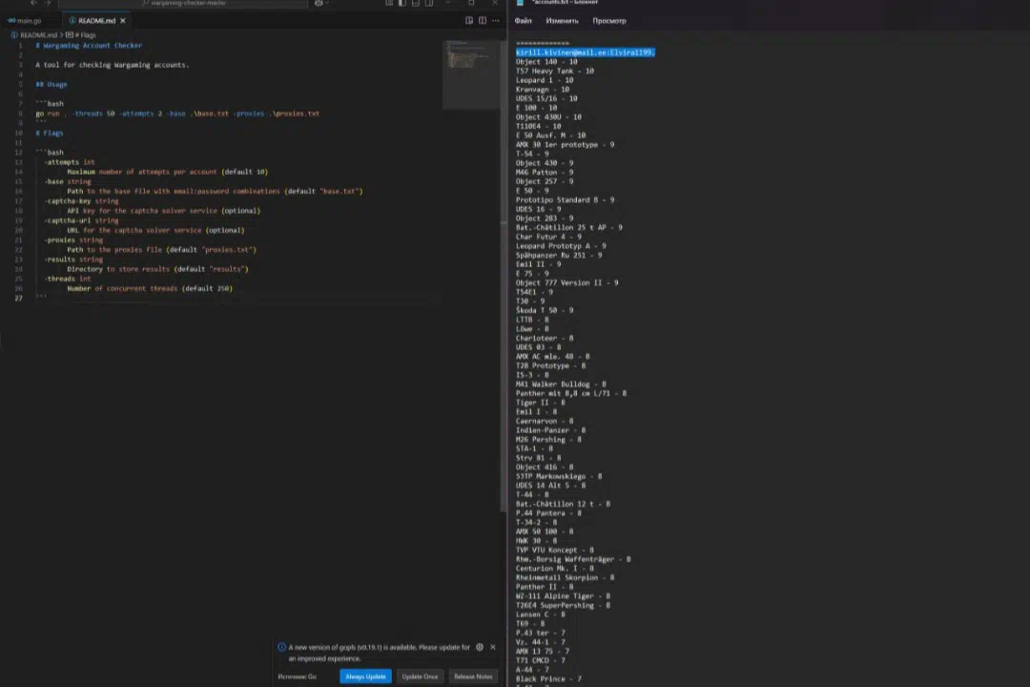Screen dimensions: 1030x687
Task: Click the '# Wargaming Account Checker' heading line
Action: (x=89, y=46)
